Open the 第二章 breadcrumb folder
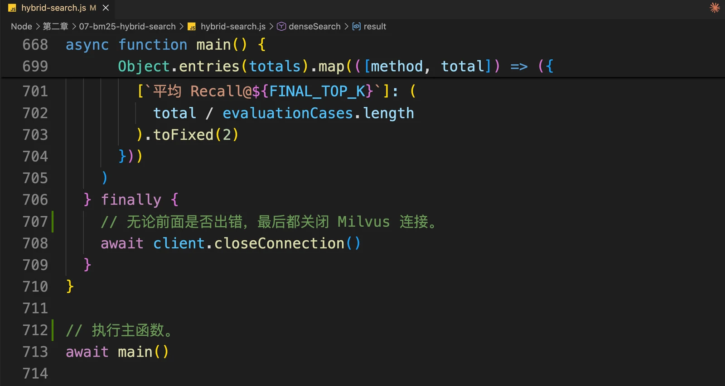Screen dimensions: 725x386 tap(55, 26)
